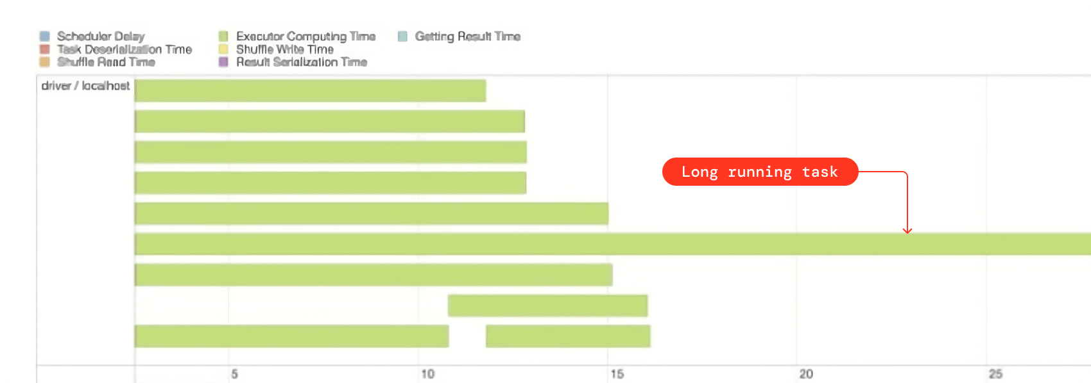The width and height of the screenshot is (1091, 383).
Task: Click the 15 tick on time axis
Action: point(617,374)
